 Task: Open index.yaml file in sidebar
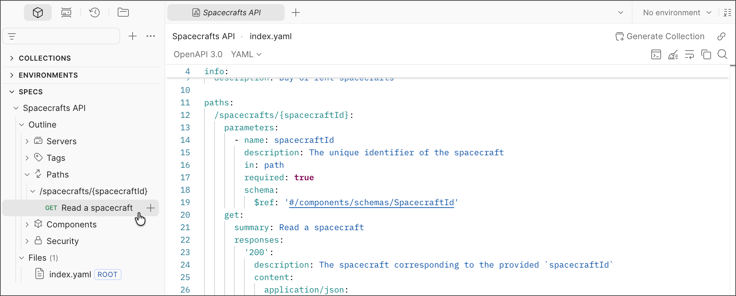[x=70, y=275]
